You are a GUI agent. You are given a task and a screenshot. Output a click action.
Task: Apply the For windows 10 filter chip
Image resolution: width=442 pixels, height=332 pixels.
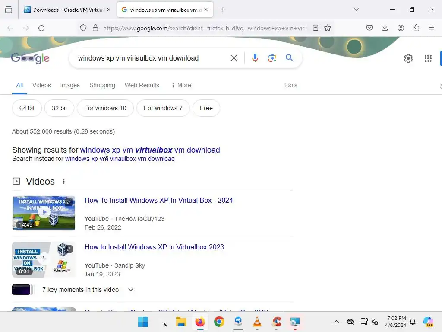pos(105,108)
